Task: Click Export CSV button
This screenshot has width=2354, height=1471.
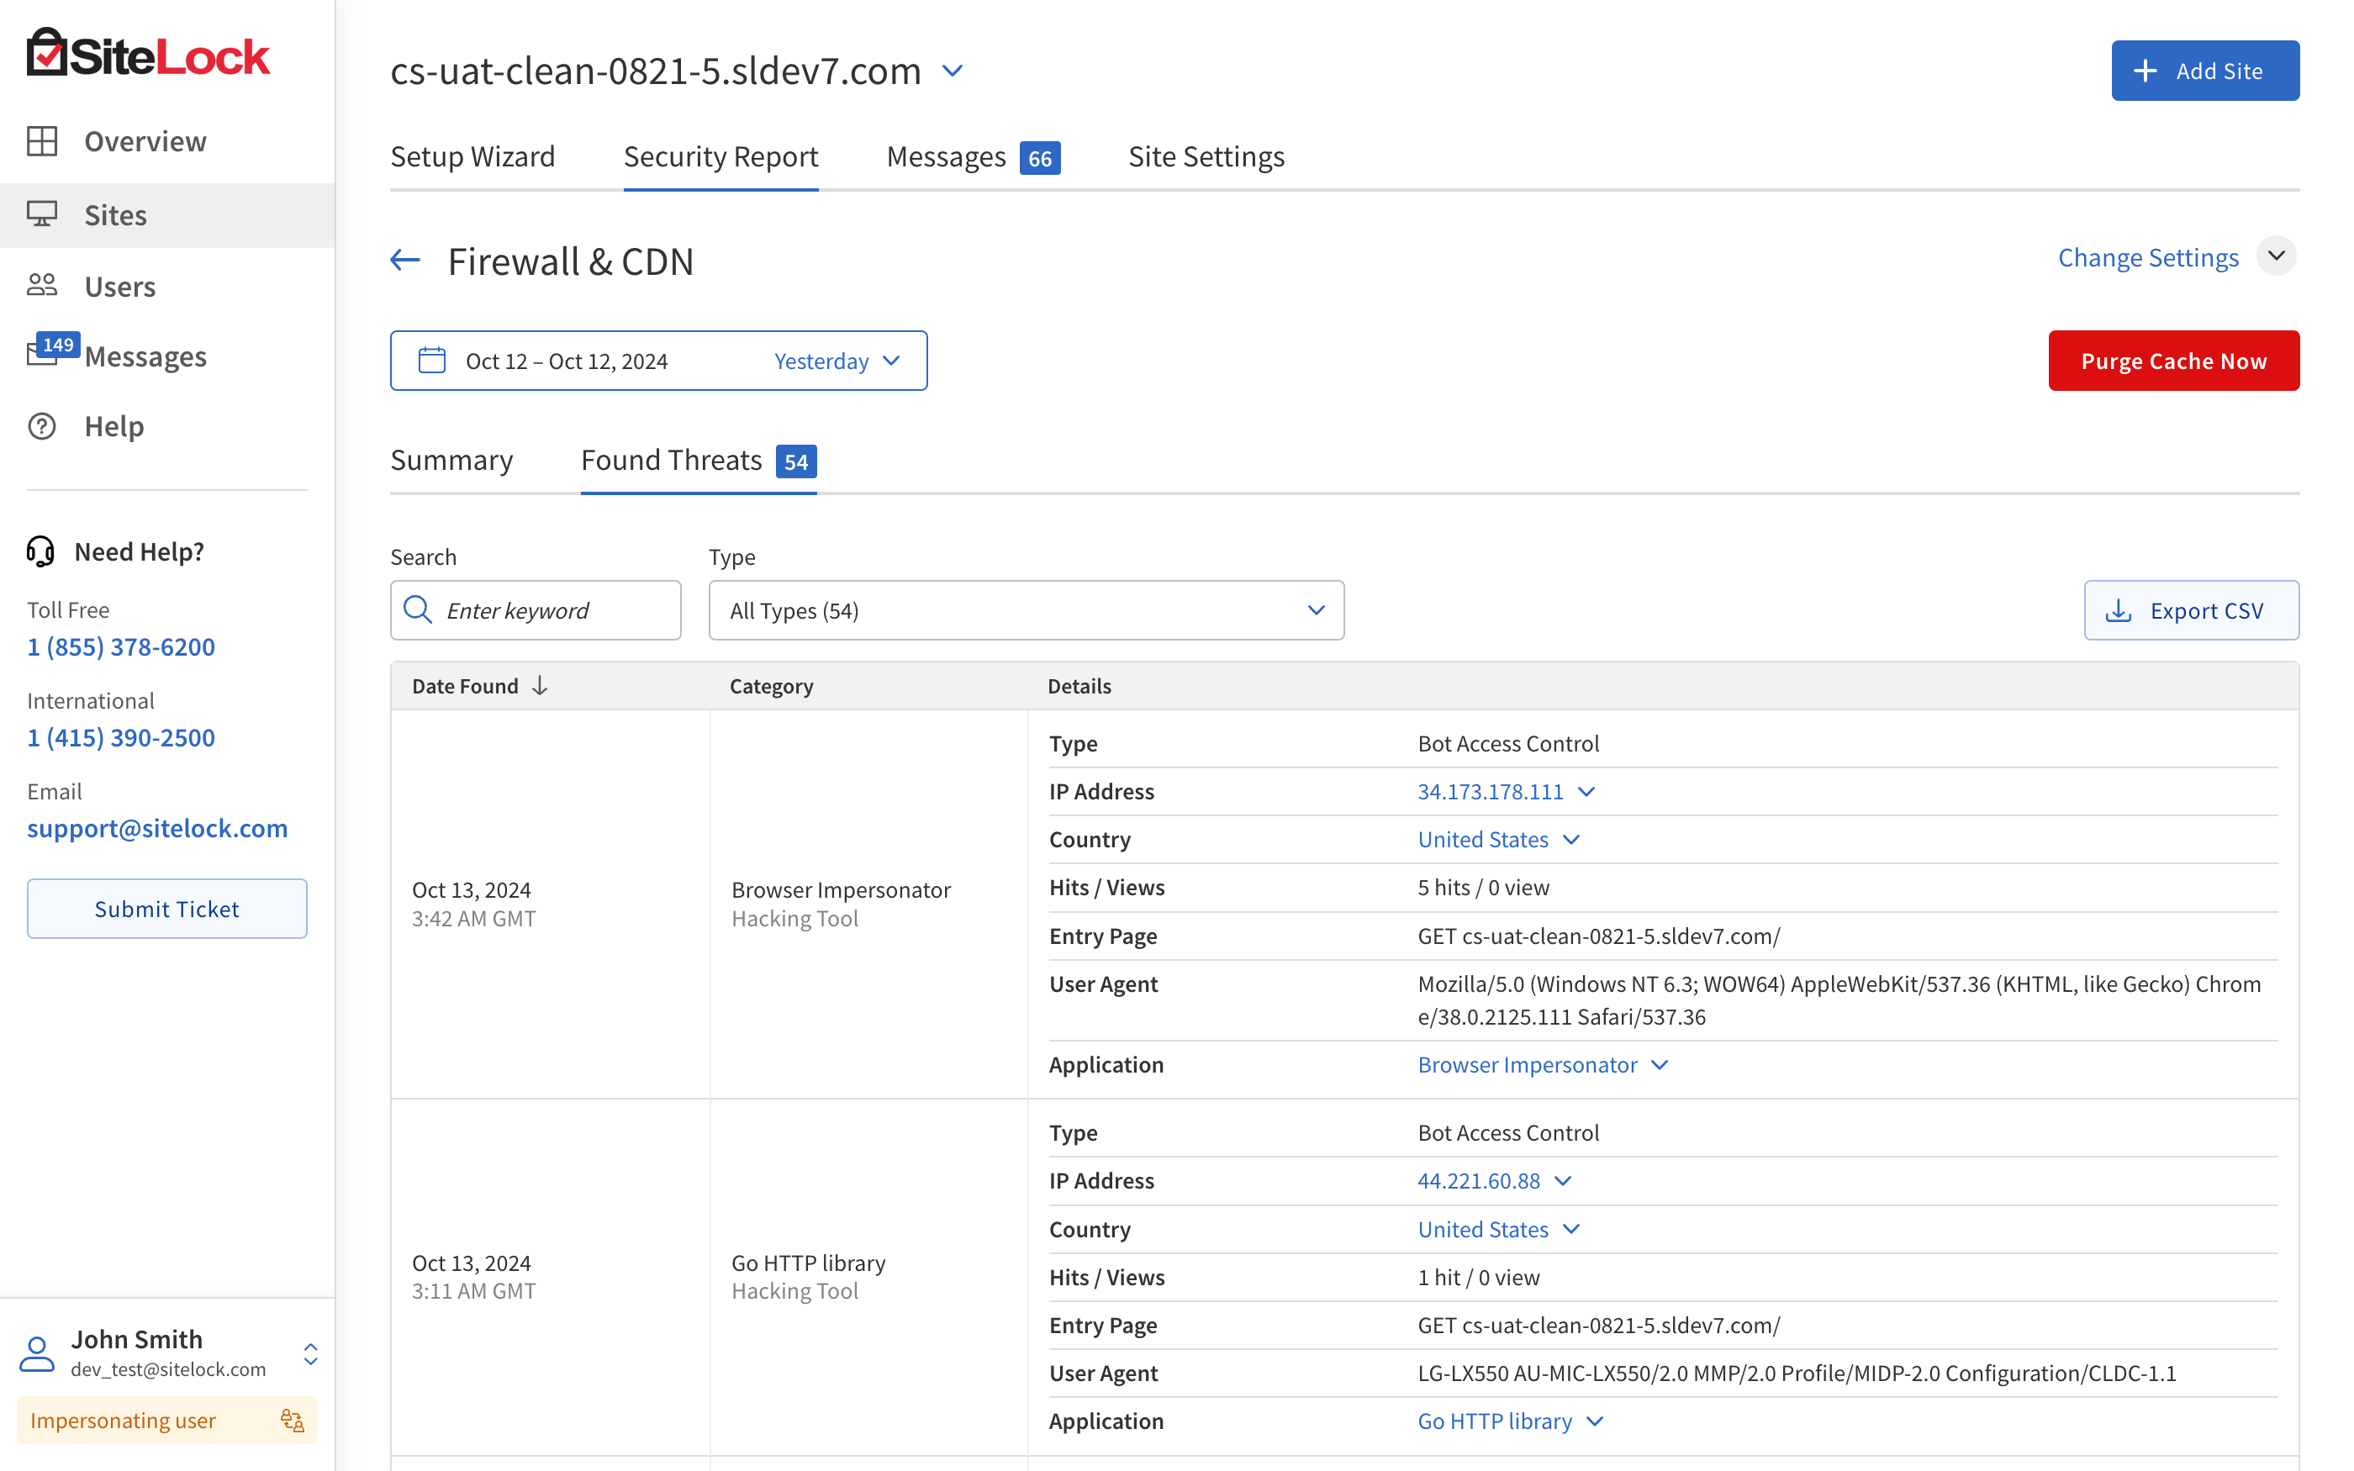Action: (x=2191, y=610)
